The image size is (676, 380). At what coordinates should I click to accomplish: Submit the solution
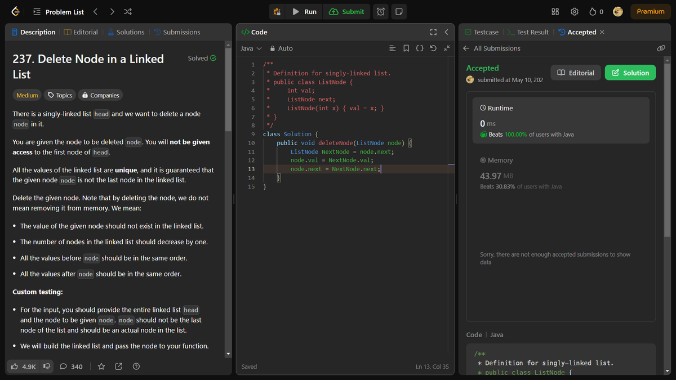pos(347,12)
